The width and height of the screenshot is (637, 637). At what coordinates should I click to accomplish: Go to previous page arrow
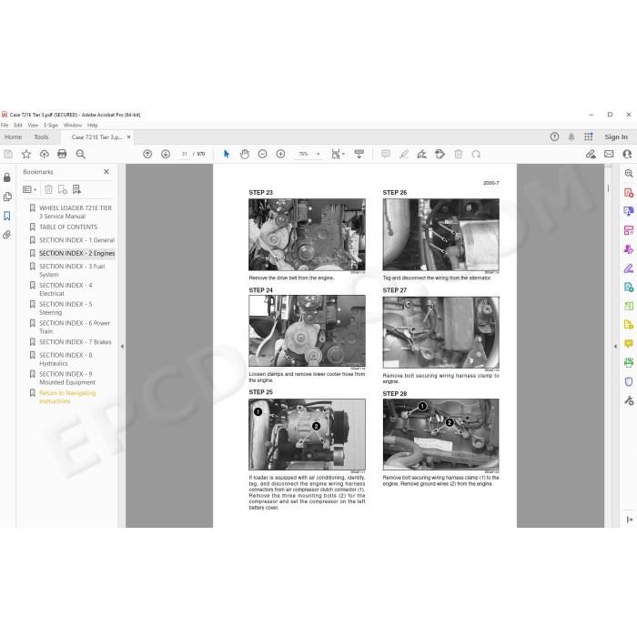coord(147,154)
